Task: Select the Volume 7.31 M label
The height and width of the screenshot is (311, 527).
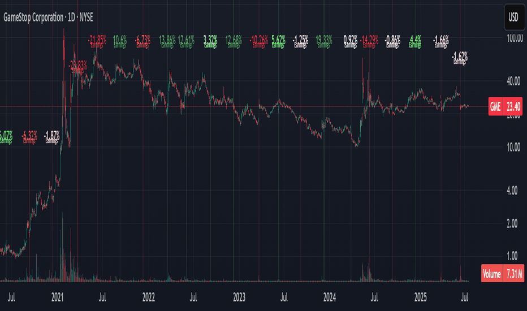Action: click(x=503, y=274)
